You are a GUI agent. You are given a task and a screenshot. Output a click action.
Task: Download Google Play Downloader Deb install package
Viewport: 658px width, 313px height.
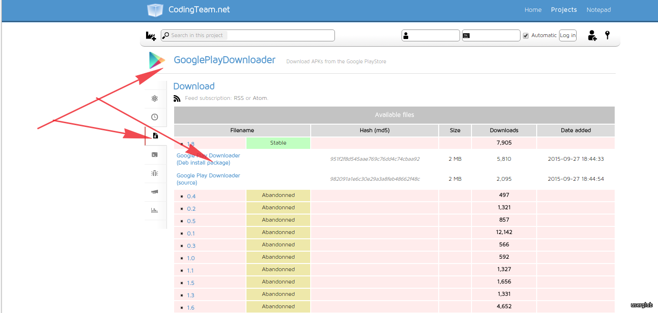208,159
